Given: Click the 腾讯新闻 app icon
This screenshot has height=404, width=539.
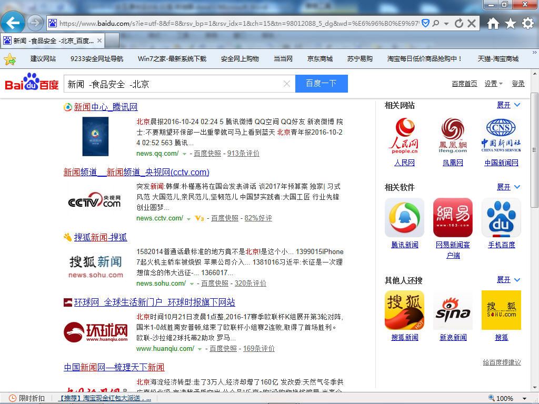Looking at the screenshot, I should point(404,217).
